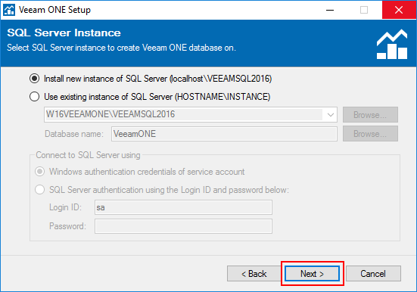The height and width of the screenshot is (292, 417).
Task: Expand the SQL instance dropdown arrow
Action: (x=331, y=115)
